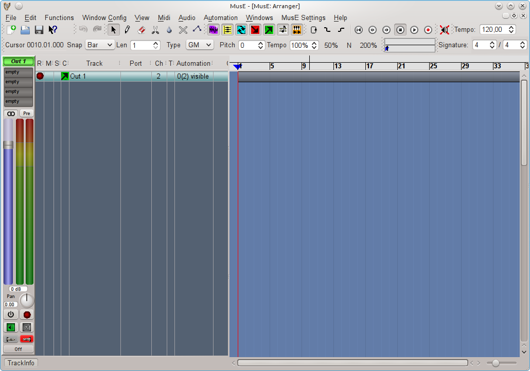Click the red audio input track icon
Screen dimensions: 530x371
pyautogui.click(x=255, y=30)
